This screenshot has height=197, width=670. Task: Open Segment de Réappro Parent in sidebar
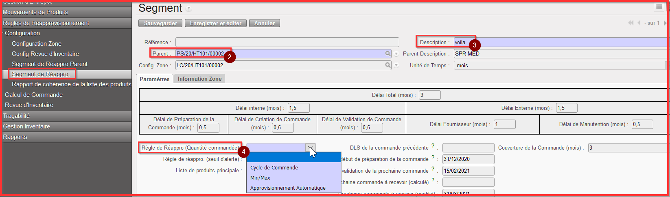click(x=50, y=64)
